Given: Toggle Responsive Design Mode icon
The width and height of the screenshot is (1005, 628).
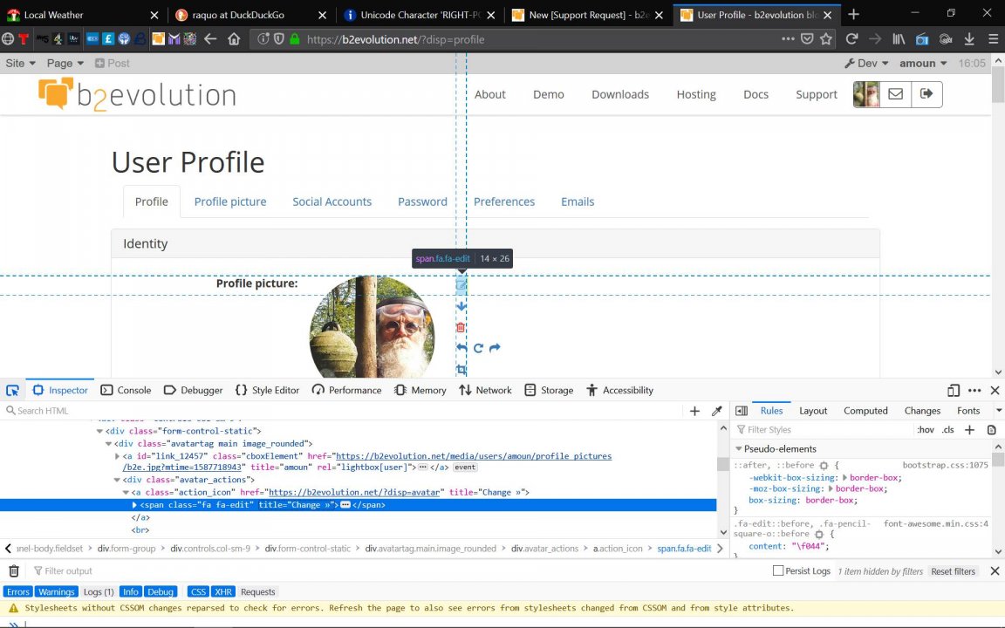Looking at the screenshot, I should pos(953,390).
